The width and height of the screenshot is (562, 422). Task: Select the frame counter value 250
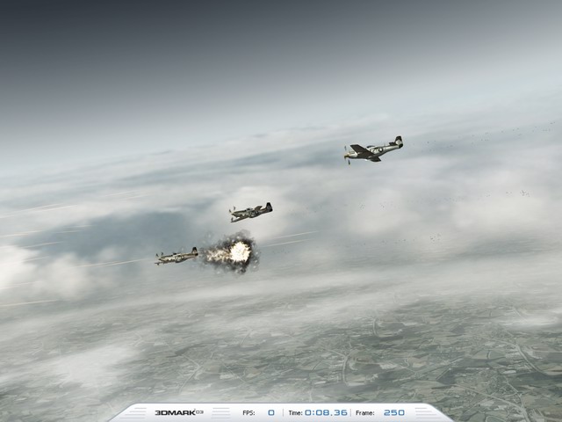(394, 412)
